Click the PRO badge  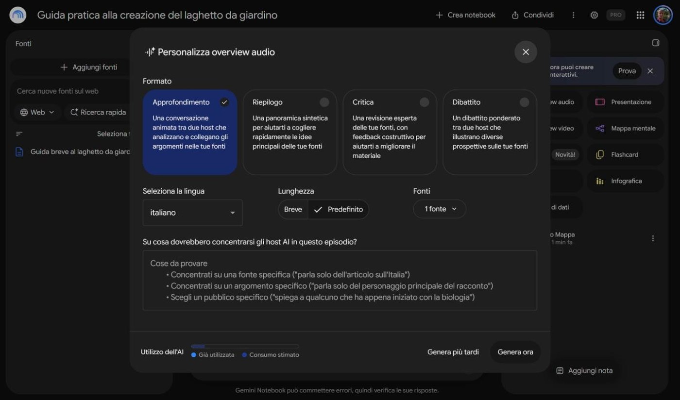[x=615, y=15]
